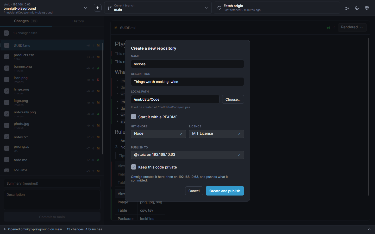Select not-really.png in changes list

(52, 114)
